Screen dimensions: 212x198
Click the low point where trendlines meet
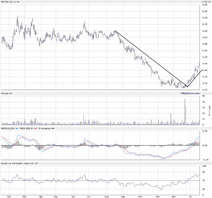pyautogui.click(x=187, y=86)
